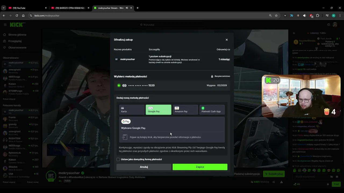Viewport: 344px width, 193px height.
Task: Select the saved card ending 1520
Action: coord(172,85)
